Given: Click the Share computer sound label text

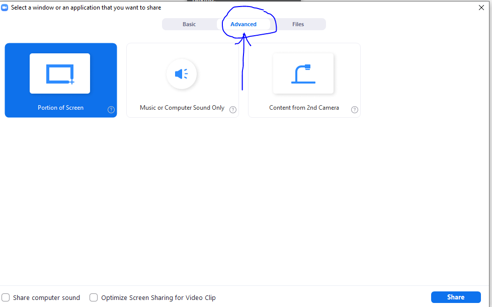Looking at the screenshot, I should (46, 297).
